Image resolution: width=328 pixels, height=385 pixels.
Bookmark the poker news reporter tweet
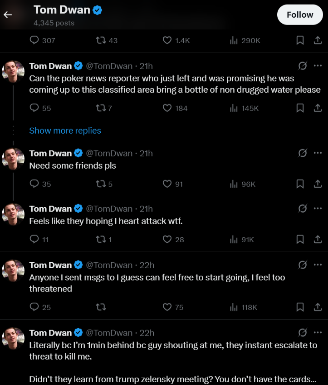pyautogui.click(x=300, y=108)
